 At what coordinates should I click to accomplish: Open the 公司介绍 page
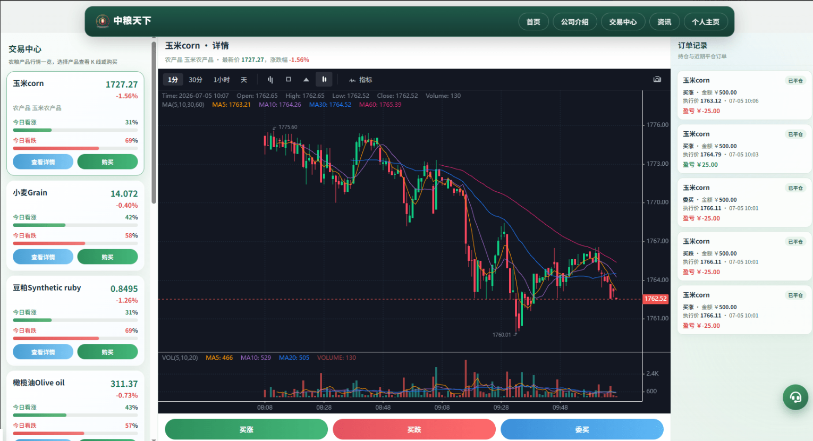575,22
